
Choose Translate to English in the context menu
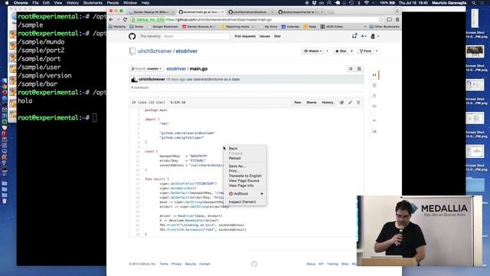[245, 176]
